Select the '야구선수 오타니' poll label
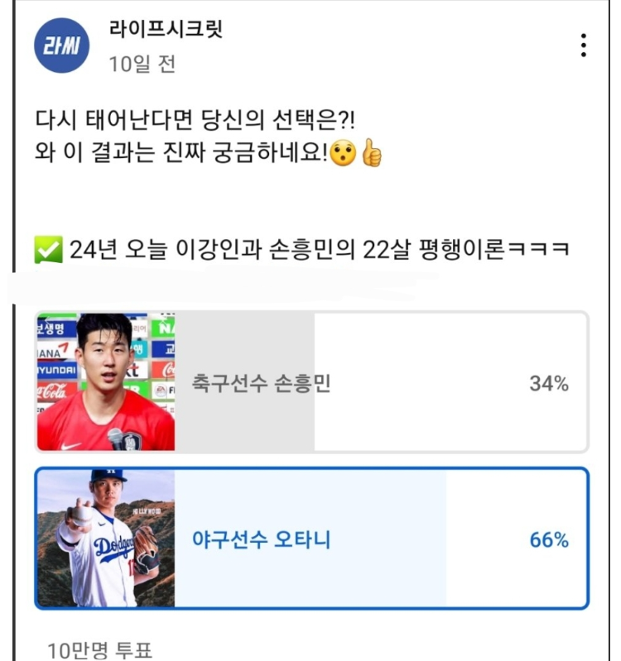The height and width of the screenshot is (661, 621). 261,541
